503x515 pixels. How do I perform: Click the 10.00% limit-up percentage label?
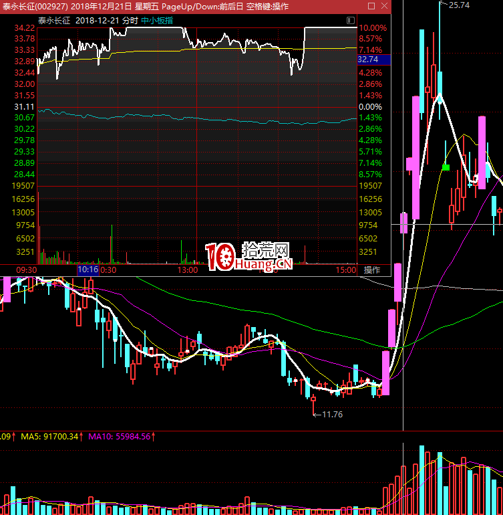point(373,28)
